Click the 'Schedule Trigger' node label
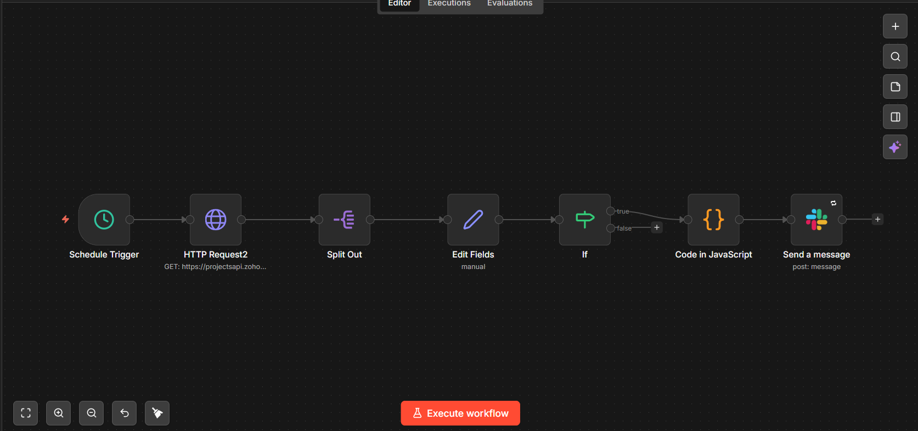The height and width of the screenshot is (431, 918). pyautogui.click(x=104, y=255)
